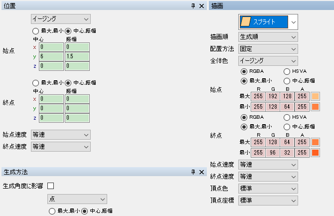Screen dimensions: 334x216
Task: Open 終点速度 dropdown in 位置 panel
Action: click(x=61, y=147)
